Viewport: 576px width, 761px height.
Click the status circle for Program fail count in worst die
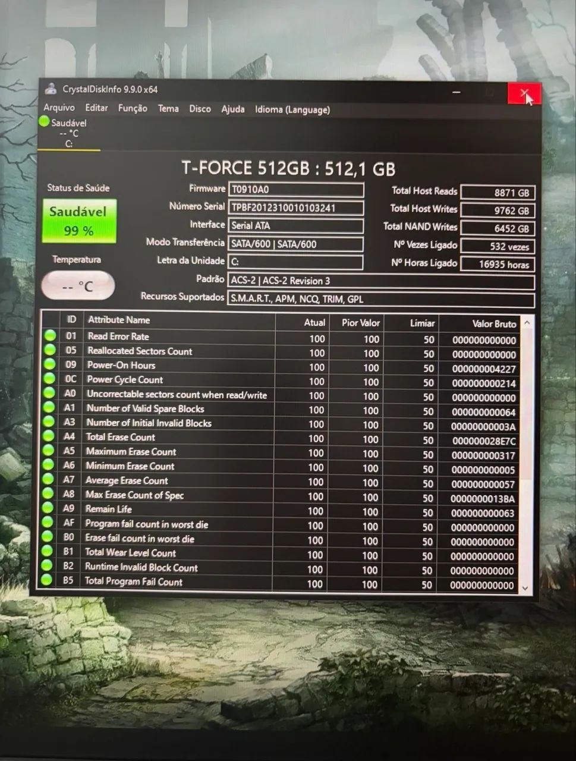point(48,522)
